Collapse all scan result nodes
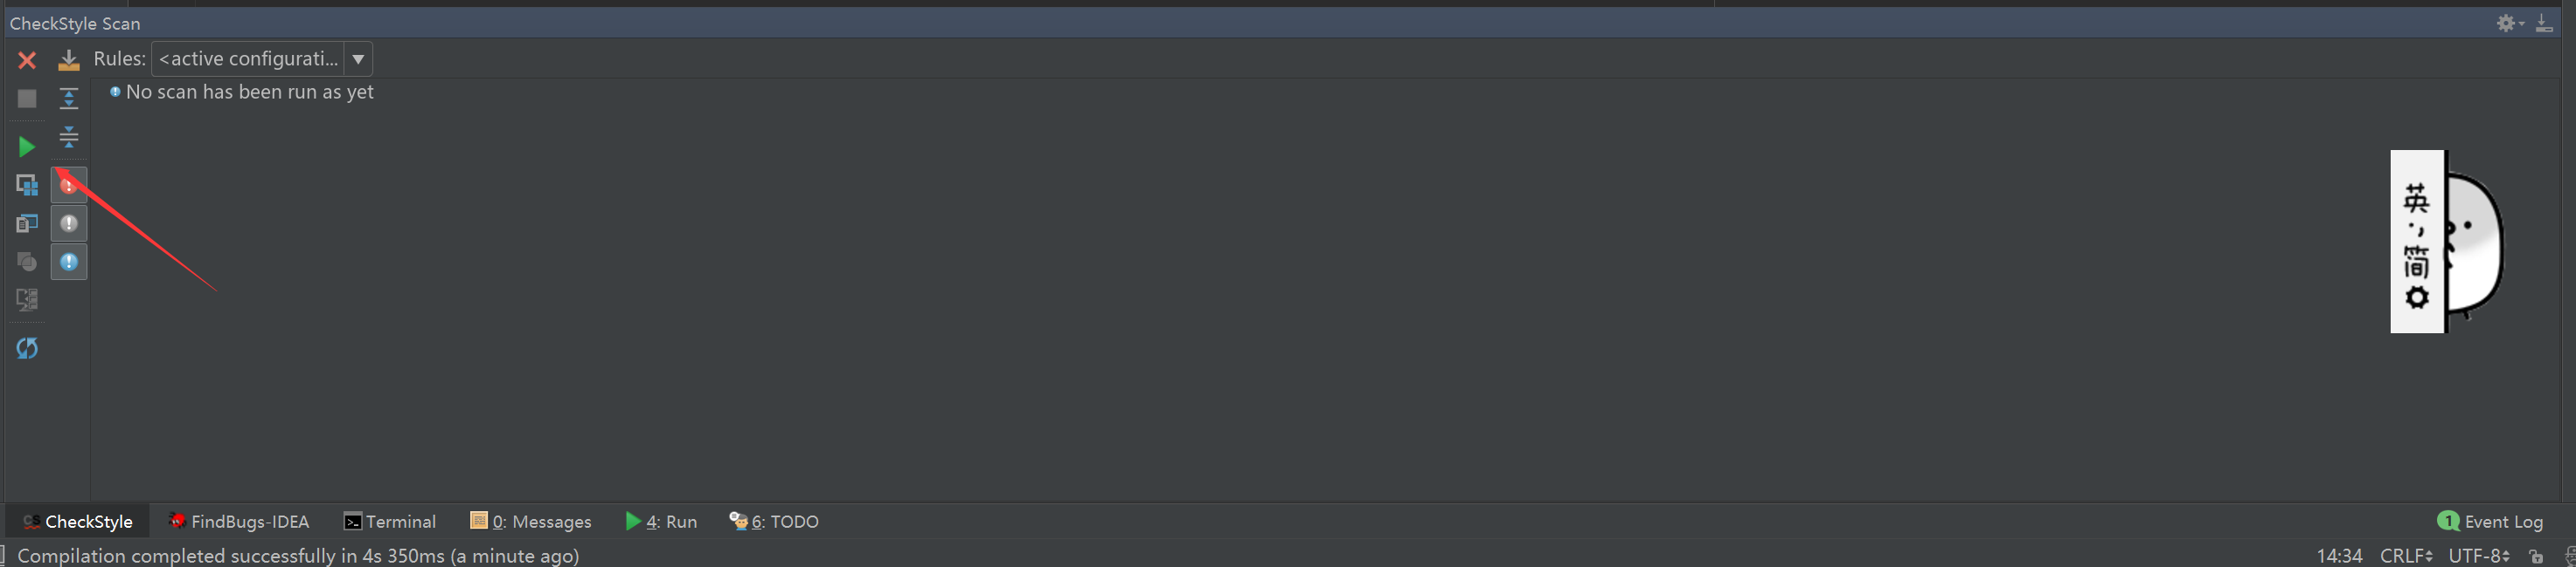Screen dimensions: 2576x567 tap(68, 137)
